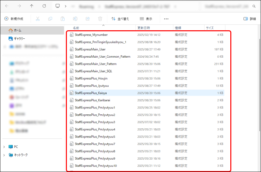Go forward with the Forward arrow
The width and height of the screenshot is (261, 172).
coord(19,6)
